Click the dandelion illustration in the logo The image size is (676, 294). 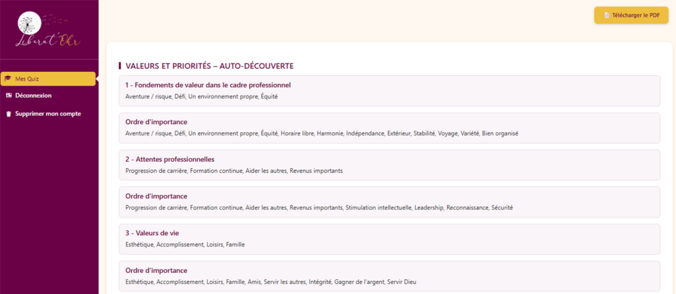click(x=29, y=22)
